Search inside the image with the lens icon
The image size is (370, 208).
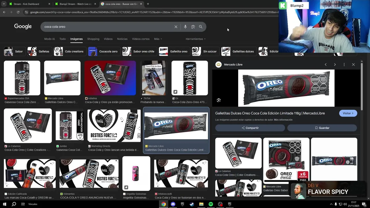[x=219, y=100]
